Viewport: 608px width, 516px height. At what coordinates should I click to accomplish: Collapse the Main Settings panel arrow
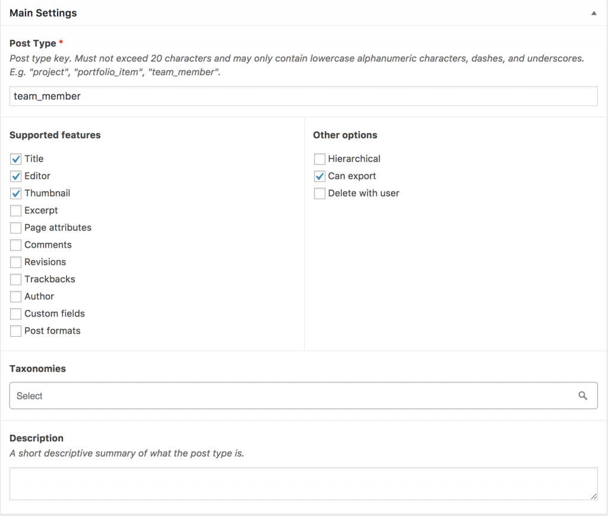click(594, 13)
